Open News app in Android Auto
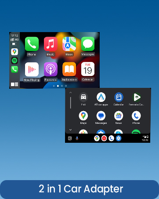This screenshot has width=159, height=199. point(119,116)
